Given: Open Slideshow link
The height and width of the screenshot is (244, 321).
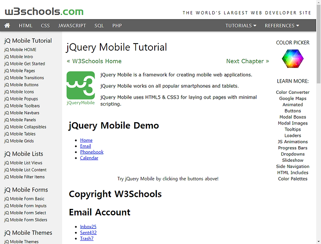Looking at the screenshot, I should click(x=292, y=160).
